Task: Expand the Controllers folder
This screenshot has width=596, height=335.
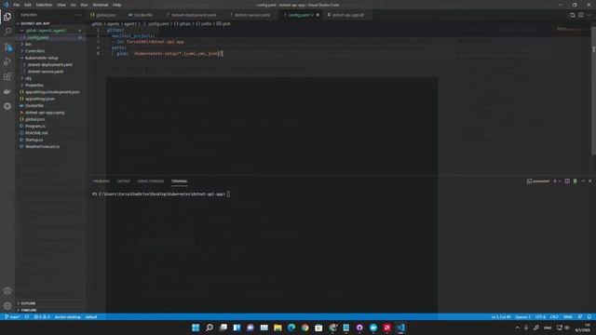Action: point(51,51)
